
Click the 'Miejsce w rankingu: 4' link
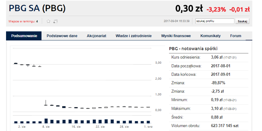(23, 21)
